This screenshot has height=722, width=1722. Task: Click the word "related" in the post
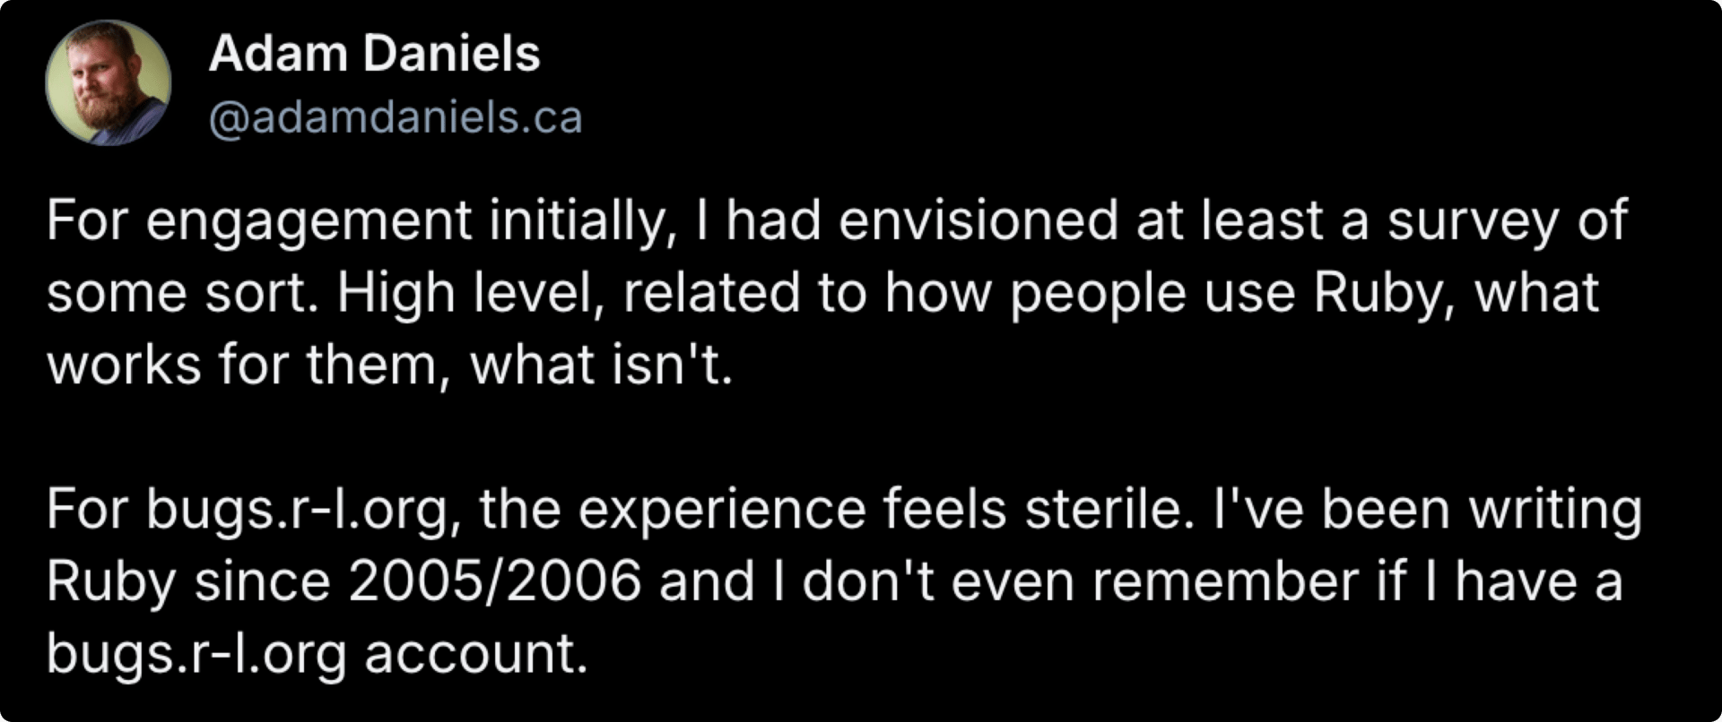(x=711, y=293)
